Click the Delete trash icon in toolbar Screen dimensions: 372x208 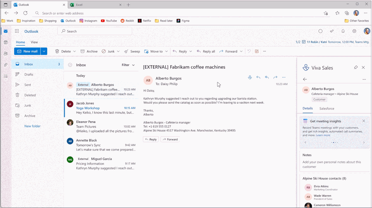click(57, 51)
